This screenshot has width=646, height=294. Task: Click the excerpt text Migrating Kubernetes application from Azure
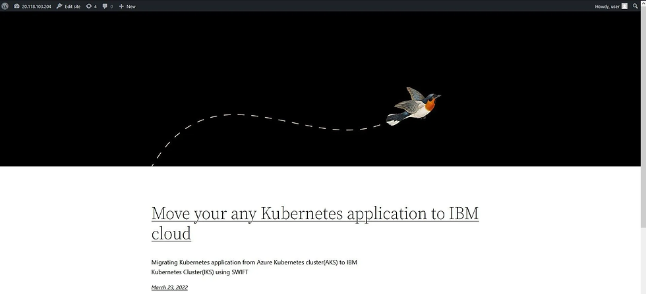coord(254,267)
